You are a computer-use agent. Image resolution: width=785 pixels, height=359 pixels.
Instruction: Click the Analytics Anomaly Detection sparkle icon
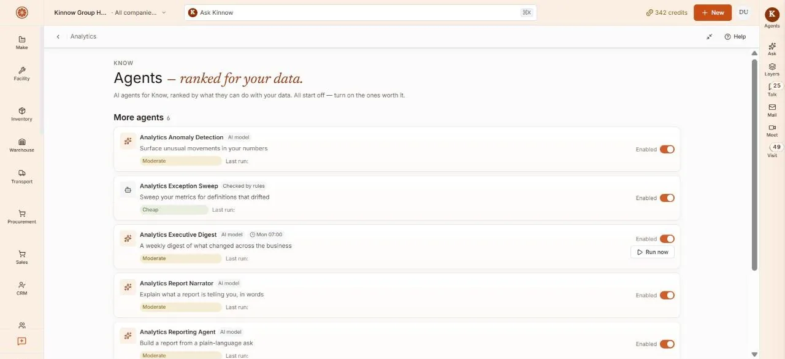coord(128,141)
